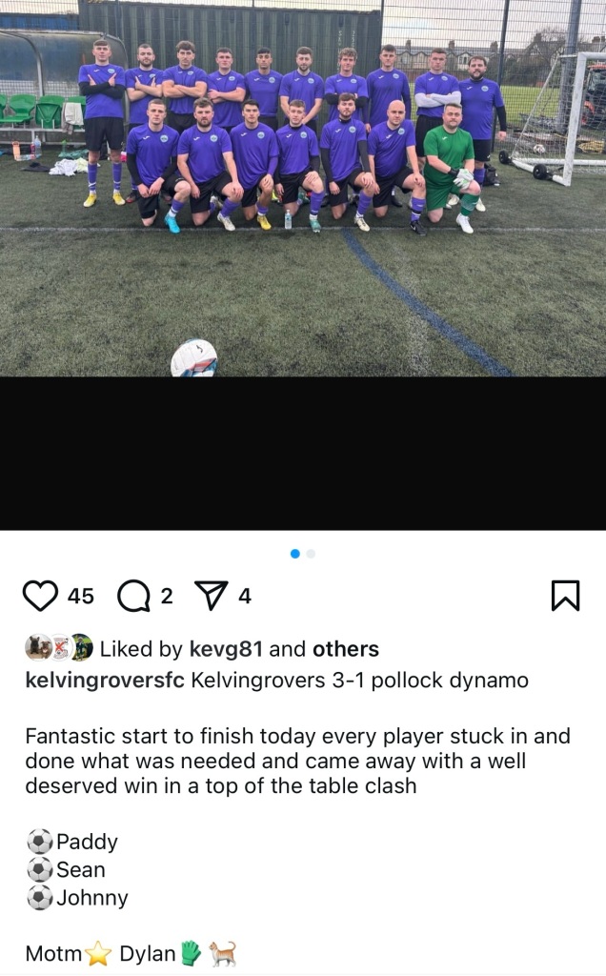Tap the 45 likes count
This screenshot has height=976, width=606.
(x=80, y=597)
